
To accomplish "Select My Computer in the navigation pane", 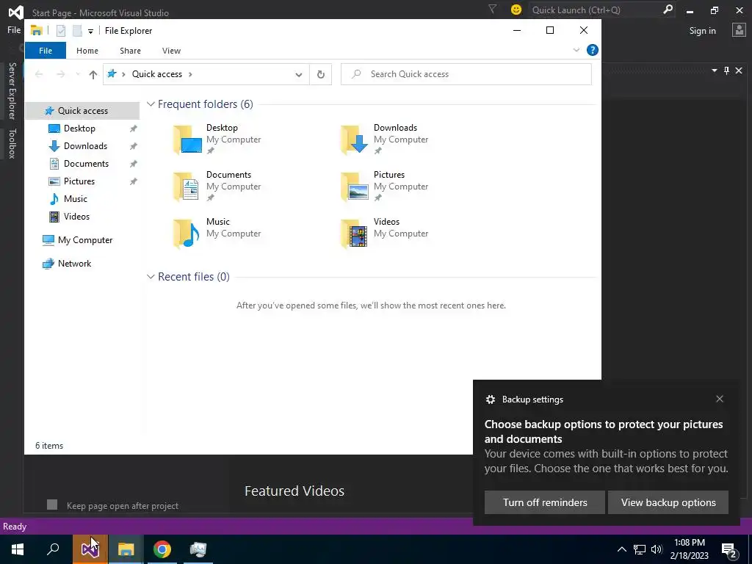I will tap(85, 240).
